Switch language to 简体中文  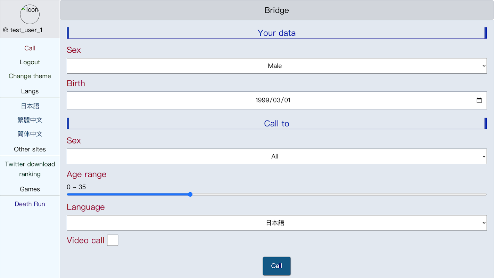tap(30, 134)
